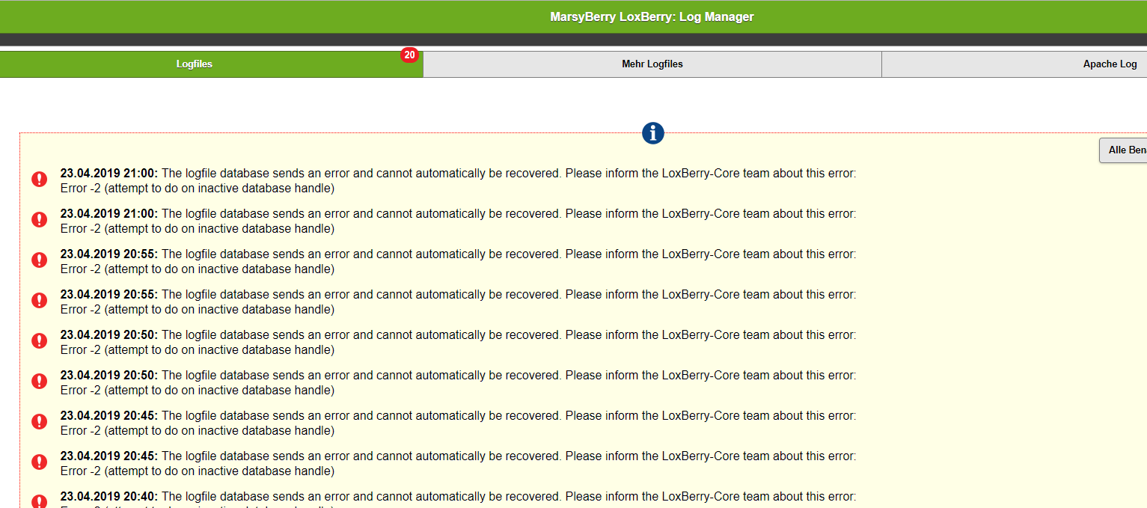Viewport: 1147px width, 508px height.
Task: Click 'Error -2' line under the first 21:00 entry
Action: coord(198,189)
